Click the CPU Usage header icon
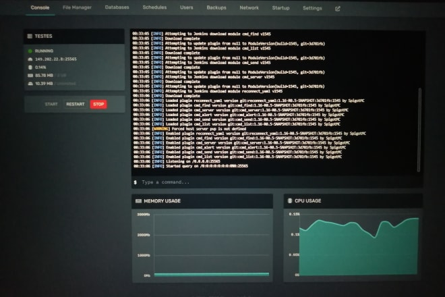 point(290,200)
